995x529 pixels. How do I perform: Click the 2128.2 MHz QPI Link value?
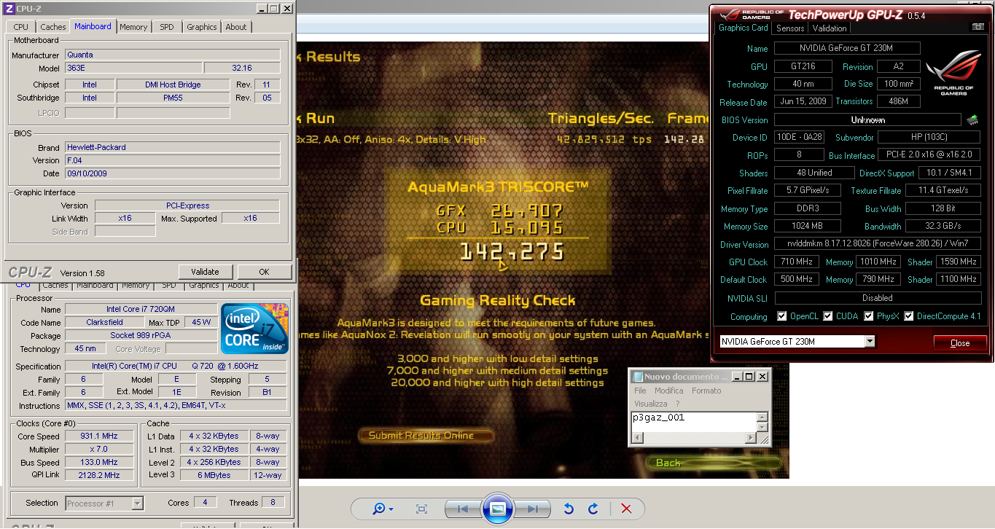click(x=100, y=475)
